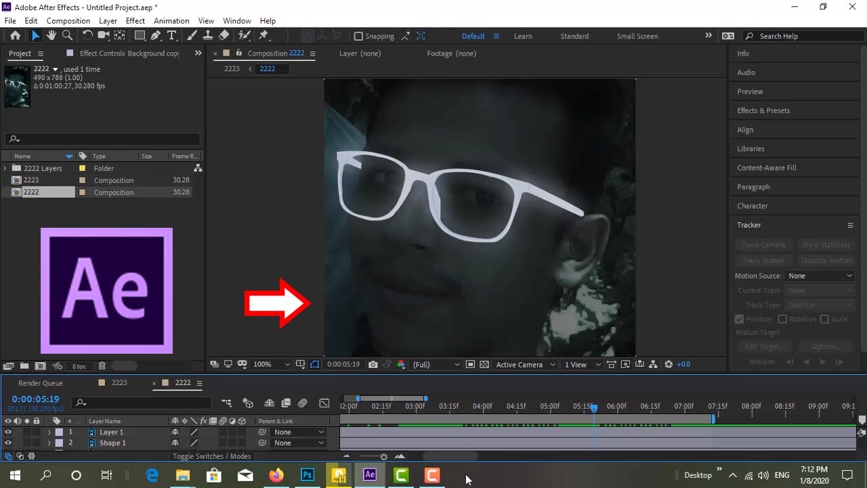Screen dimensions: 867x488
Task: Select the Unified Camera tool
Action: [103, 36]
